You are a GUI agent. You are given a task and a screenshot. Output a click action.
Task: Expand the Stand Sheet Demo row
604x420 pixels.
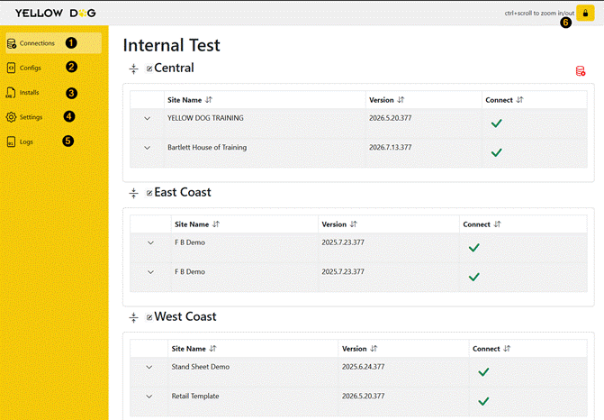tap(149, 367)
